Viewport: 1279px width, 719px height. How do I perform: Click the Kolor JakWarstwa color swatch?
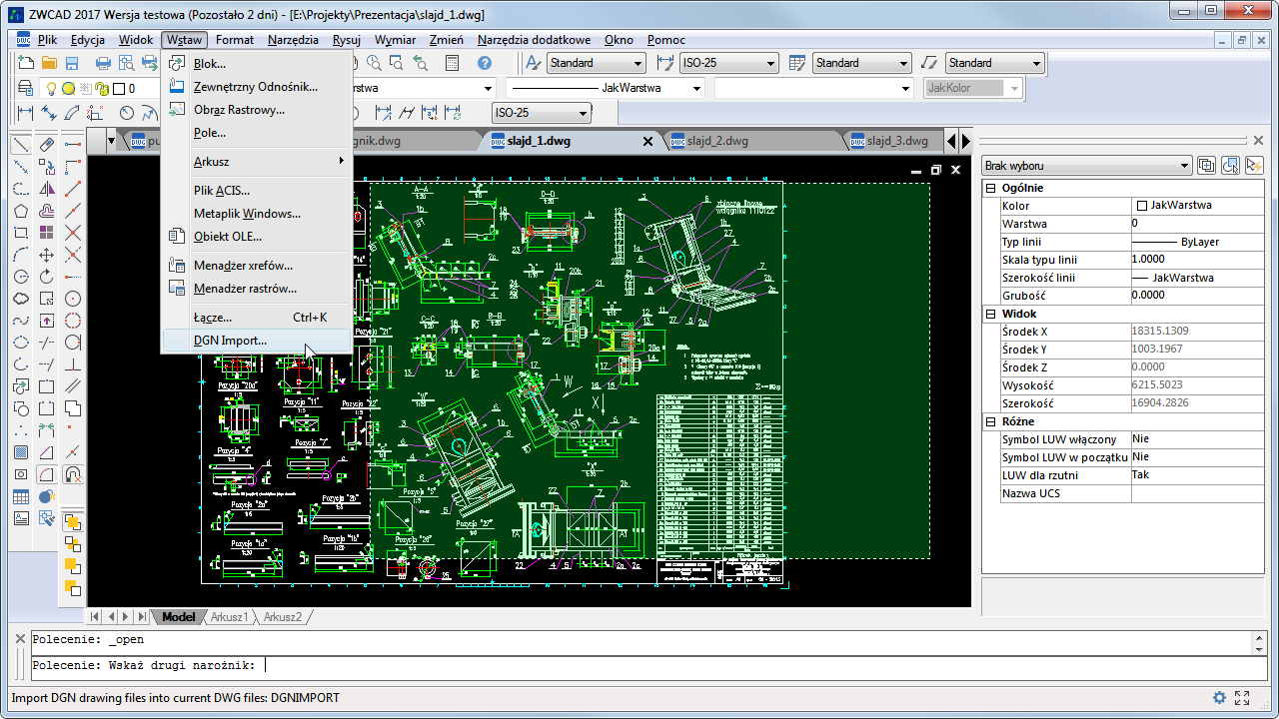click(1142, 206)
